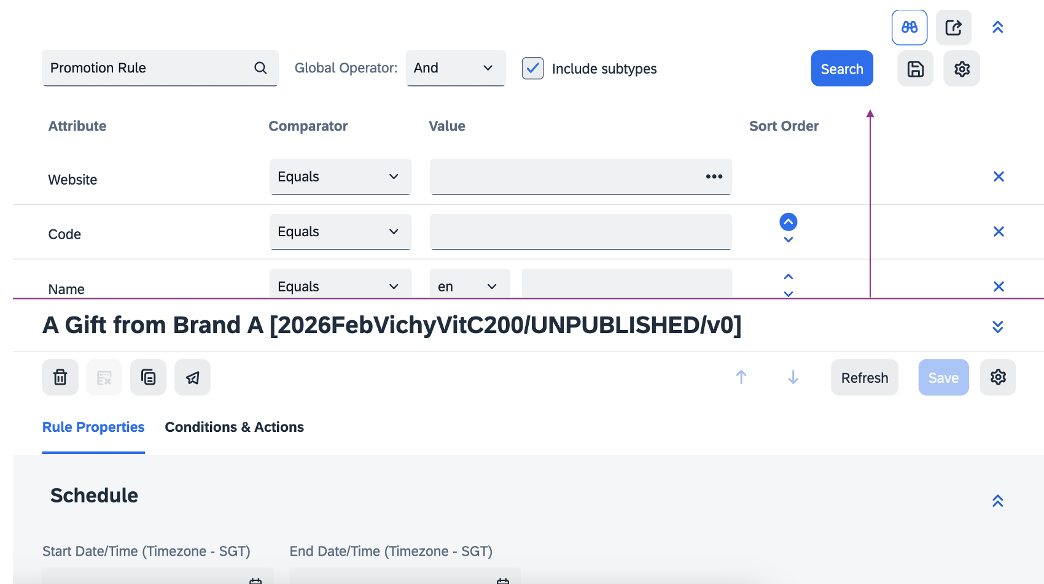Collapse the Schedule section
1044x584 pixels.
click(997, 501)
